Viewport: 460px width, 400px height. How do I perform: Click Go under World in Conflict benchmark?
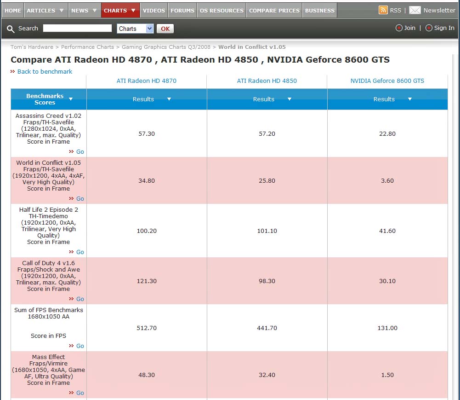pos(80,199)
